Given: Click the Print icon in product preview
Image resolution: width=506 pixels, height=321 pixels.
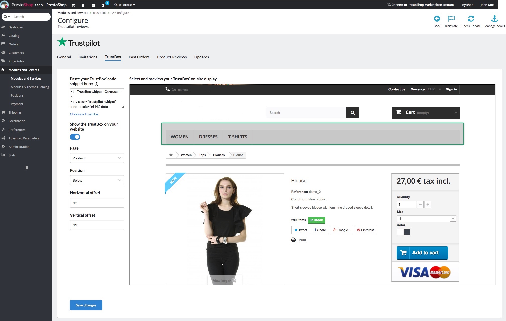Looking at the screenshot, I should tap(293, 240).
